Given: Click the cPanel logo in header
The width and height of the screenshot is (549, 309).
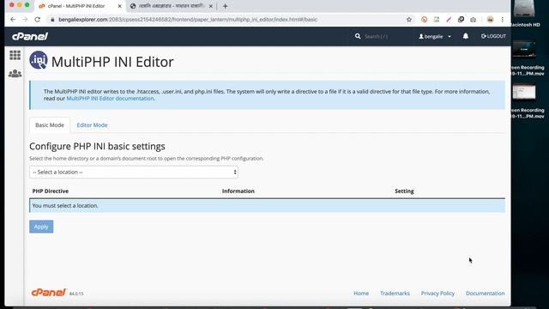Looking at the screenshot, I should (x=30, y=36).
